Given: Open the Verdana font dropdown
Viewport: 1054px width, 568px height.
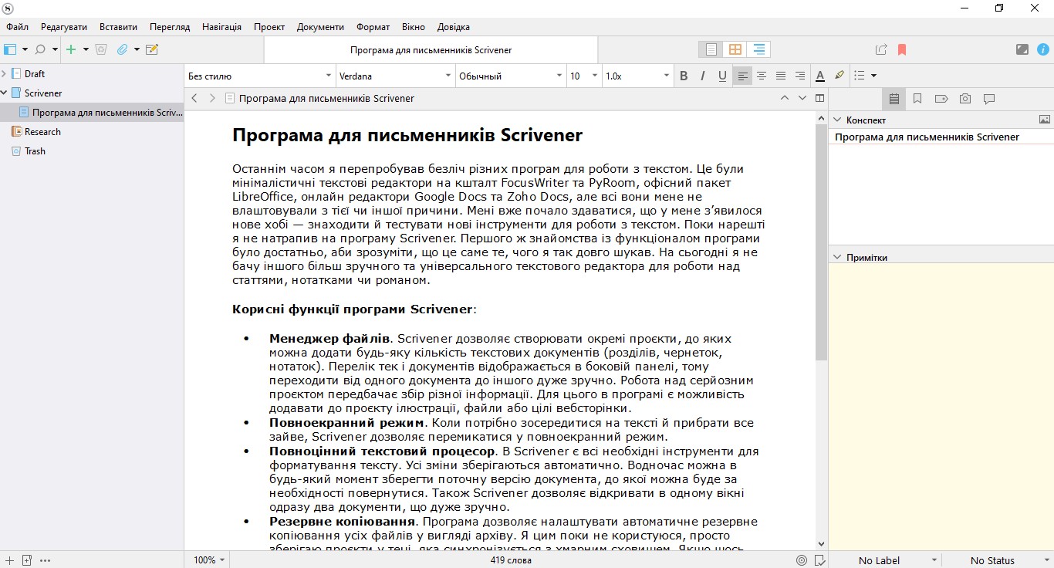Looking at the screenshot, I should click(396, 76).
